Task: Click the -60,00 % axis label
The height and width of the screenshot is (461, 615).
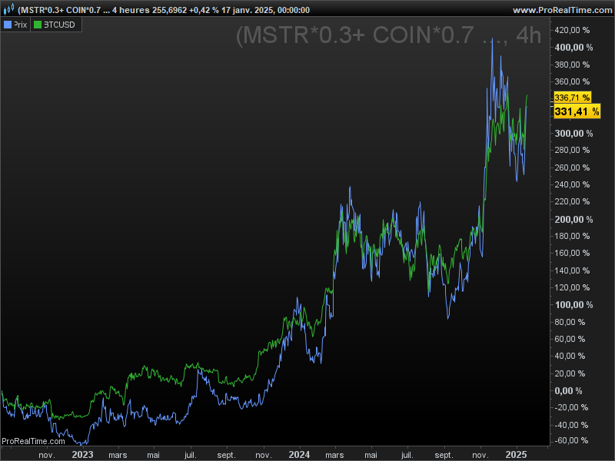Action: click(571, 440)
